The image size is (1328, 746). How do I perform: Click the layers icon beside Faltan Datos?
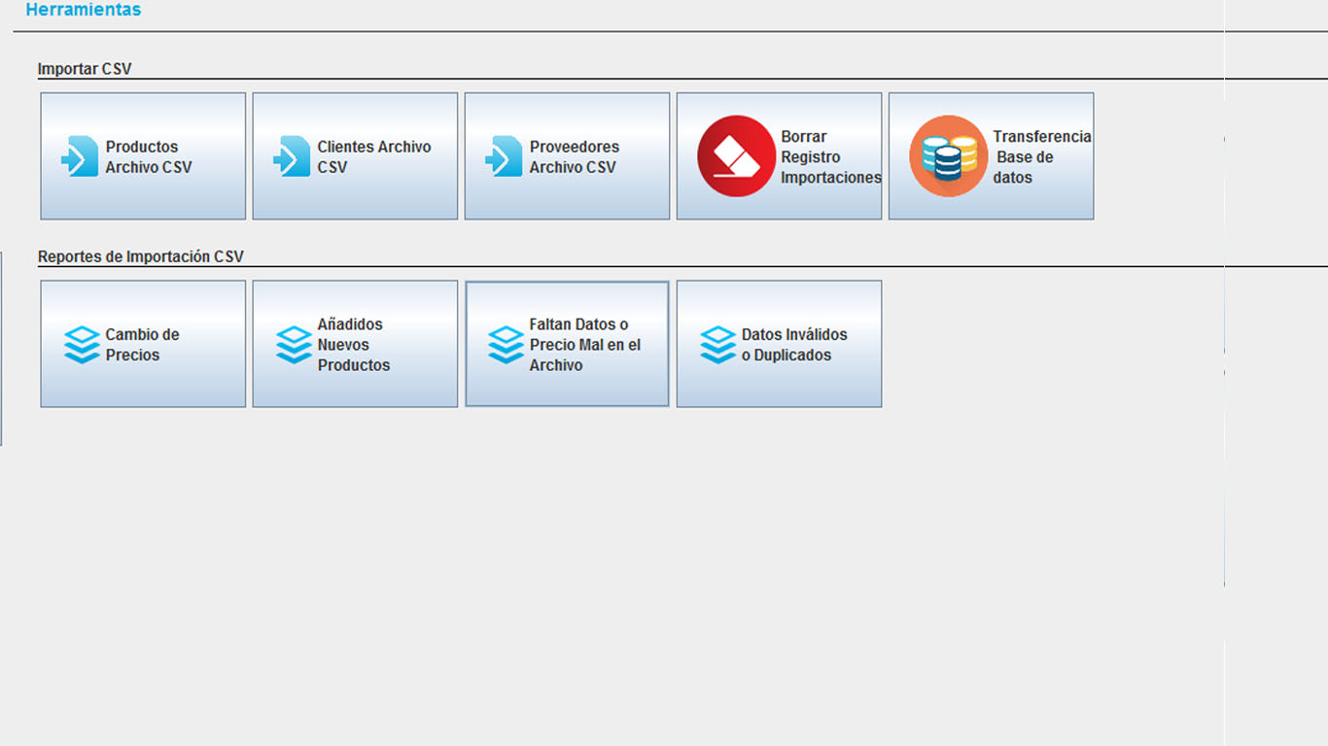coord(506,345)
